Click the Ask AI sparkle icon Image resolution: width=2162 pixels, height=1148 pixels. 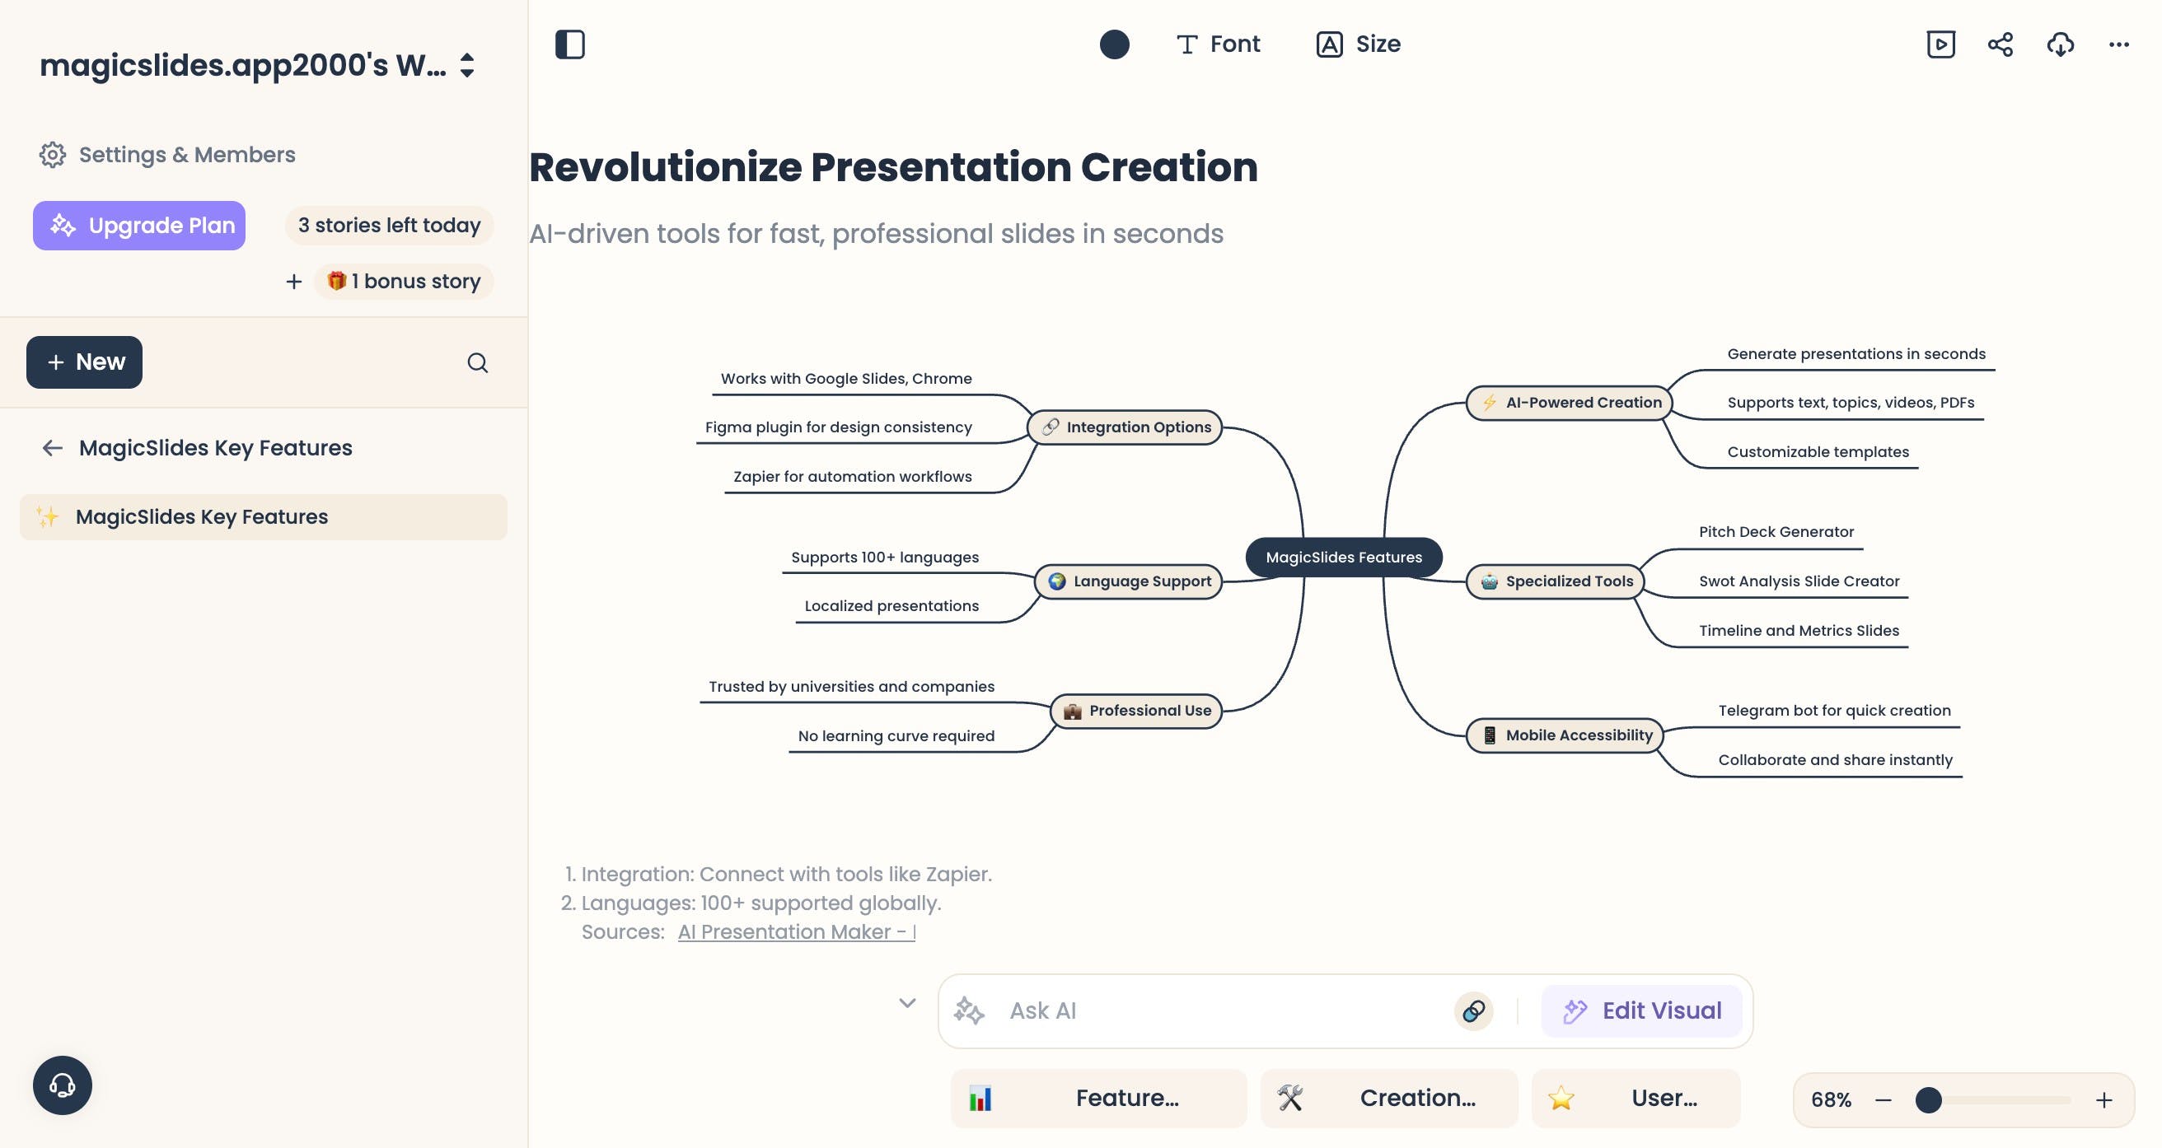[x=969, y=1010]
